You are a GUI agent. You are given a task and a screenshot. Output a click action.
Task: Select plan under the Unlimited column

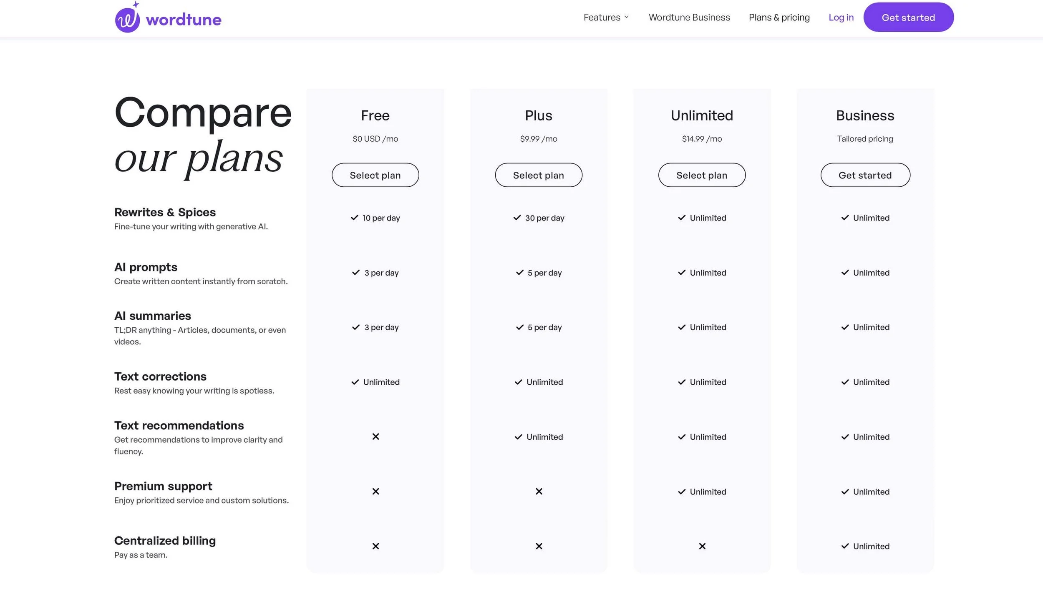tap(701, 175)
